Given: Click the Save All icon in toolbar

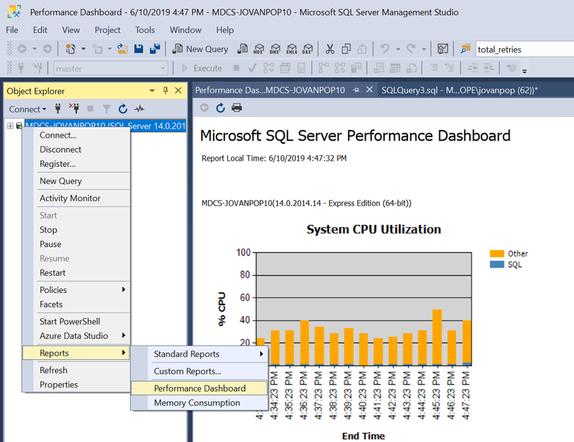Looking at the screenshot, I should tap(155, 49).
